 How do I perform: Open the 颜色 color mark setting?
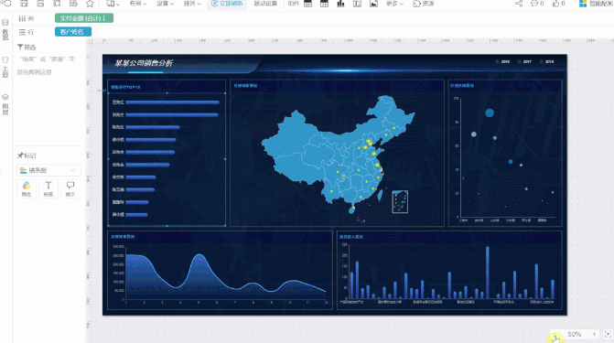pos(27,188)
